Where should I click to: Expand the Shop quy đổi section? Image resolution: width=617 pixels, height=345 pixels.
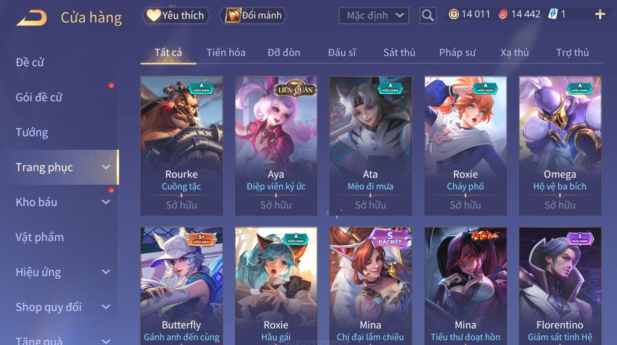tap(106, 307)
